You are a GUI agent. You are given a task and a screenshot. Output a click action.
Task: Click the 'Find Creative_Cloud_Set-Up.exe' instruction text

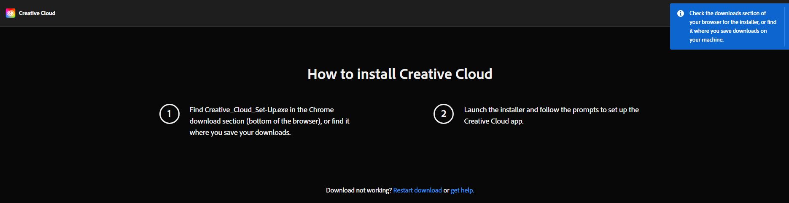(269, 121)
